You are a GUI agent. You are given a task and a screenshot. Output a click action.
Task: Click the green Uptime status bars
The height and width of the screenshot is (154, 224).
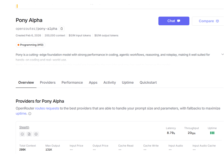(x=212, y=133)
